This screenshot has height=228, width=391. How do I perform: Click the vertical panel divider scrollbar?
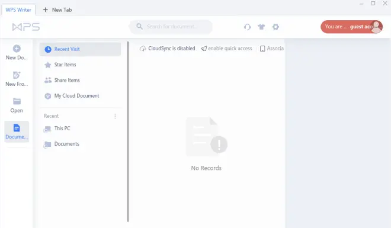click(x=128, y=131)
